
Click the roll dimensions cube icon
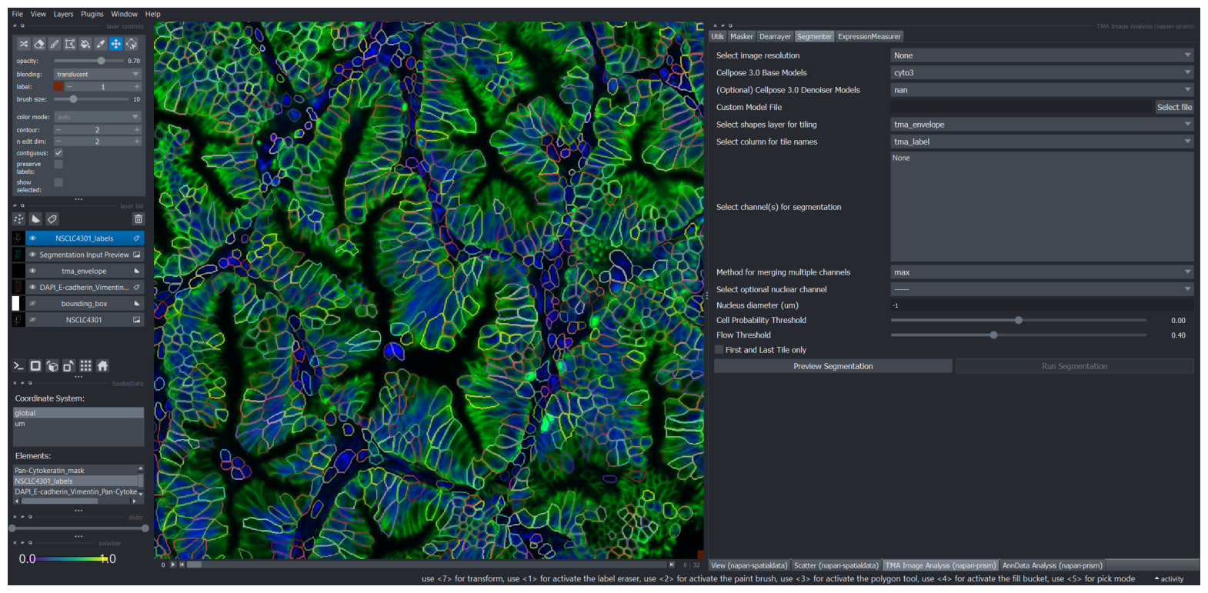pos(52,366)
